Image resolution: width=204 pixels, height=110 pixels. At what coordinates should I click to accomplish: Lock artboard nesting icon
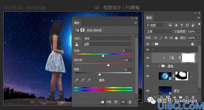point(171,38)
